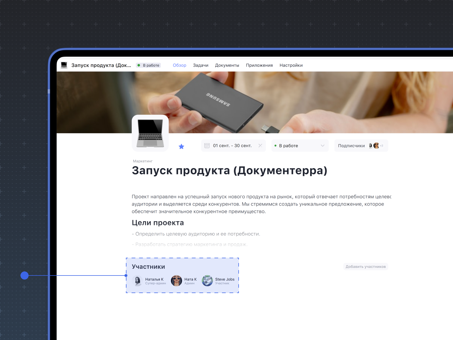
Task: Click the calendar icon in date field
Action: [x=207, y=146]
